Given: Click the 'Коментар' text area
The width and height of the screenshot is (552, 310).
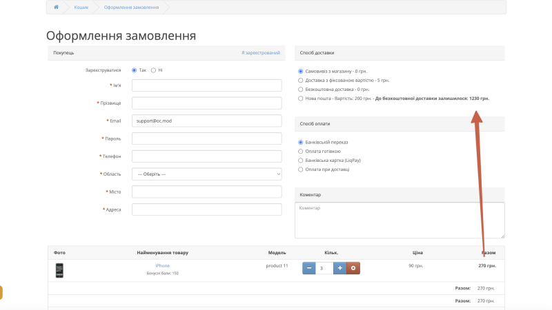Looking at the screenshot, I should [x=400, y=220].
